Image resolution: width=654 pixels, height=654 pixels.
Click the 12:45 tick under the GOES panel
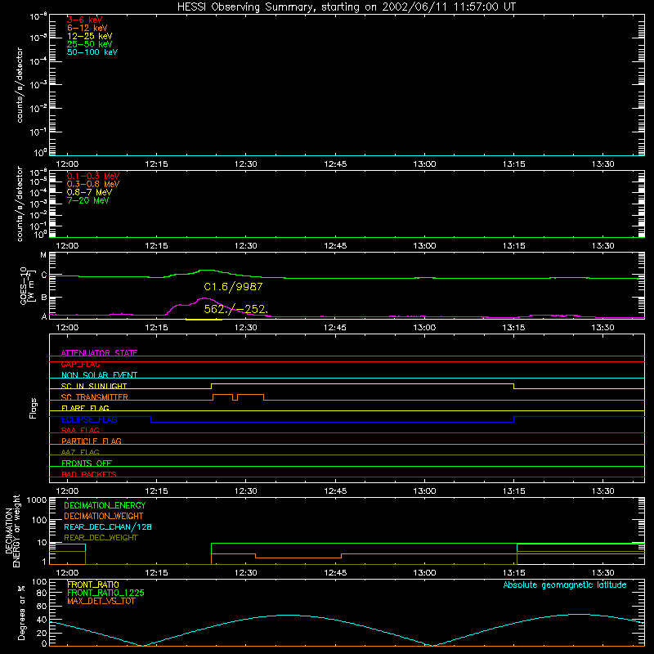tap(335, 327)
